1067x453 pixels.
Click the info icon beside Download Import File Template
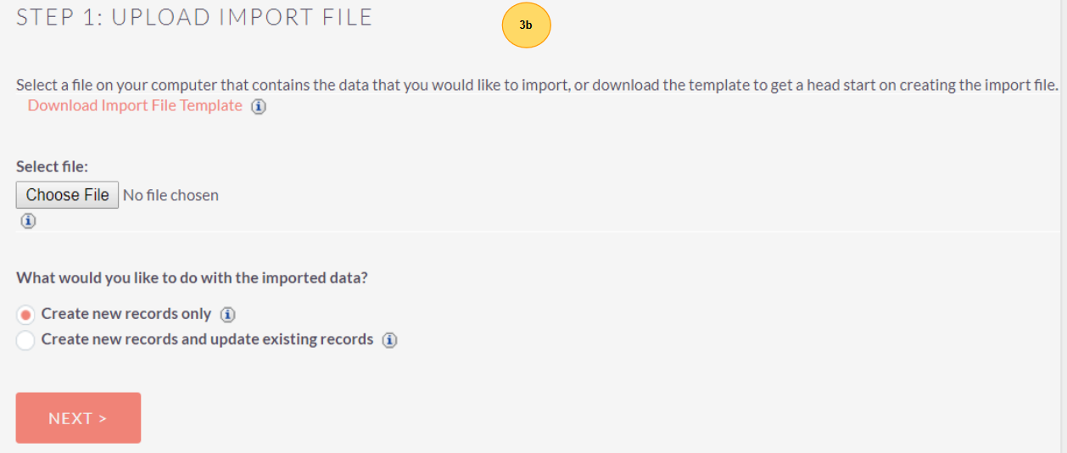click(259, 107)
